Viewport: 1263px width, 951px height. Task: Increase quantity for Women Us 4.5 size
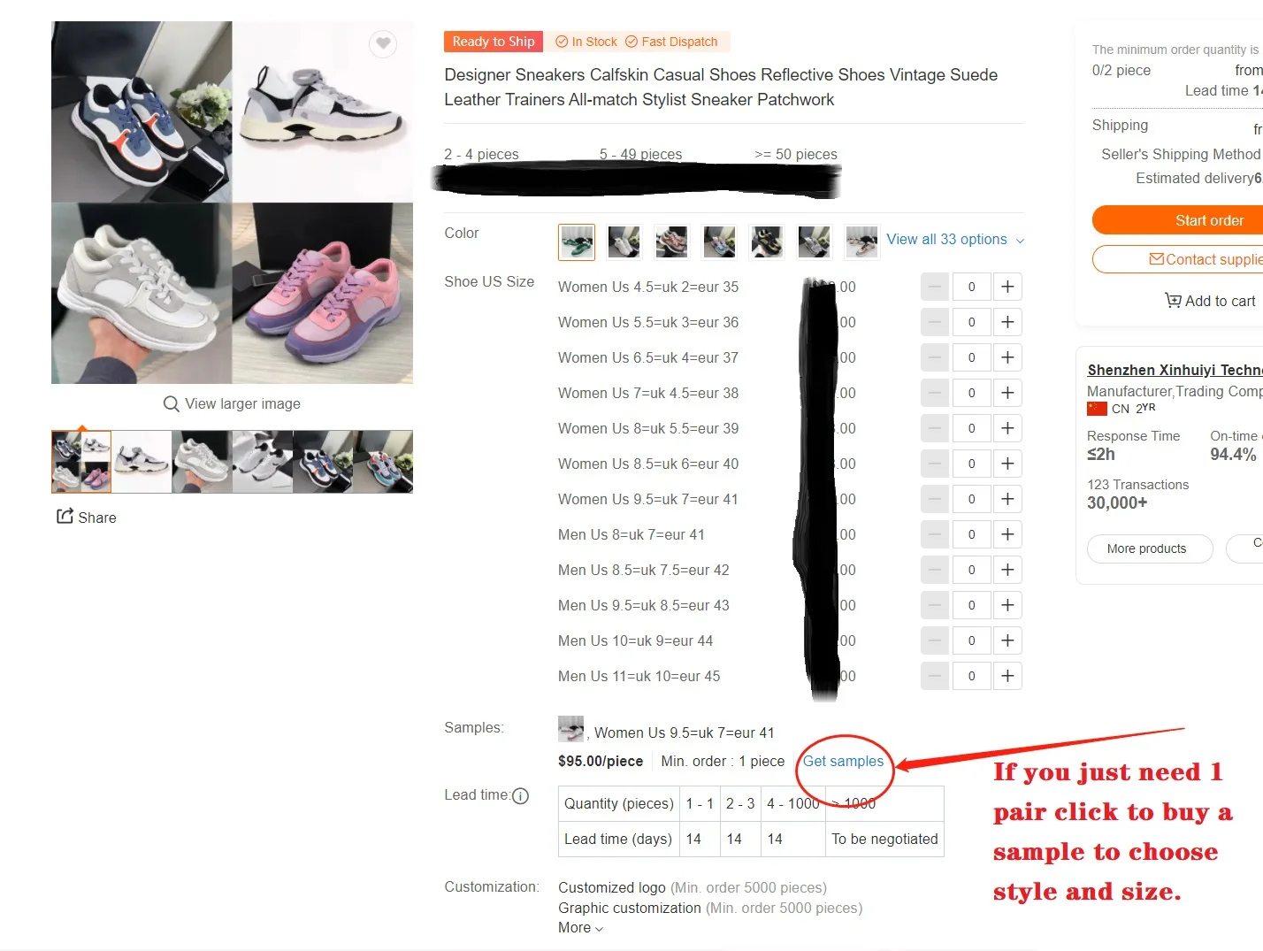tap(1007, 287)
